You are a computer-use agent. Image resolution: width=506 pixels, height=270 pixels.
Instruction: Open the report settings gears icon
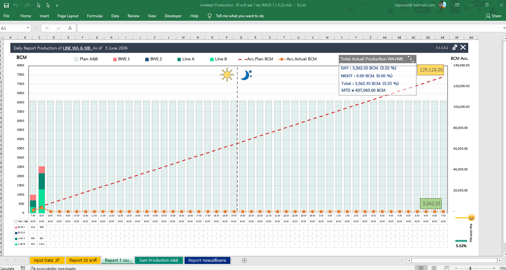click(x=455, y=48)
